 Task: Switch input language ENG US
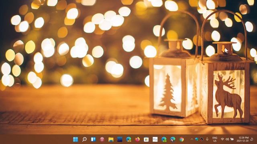(x=215, y=139)
